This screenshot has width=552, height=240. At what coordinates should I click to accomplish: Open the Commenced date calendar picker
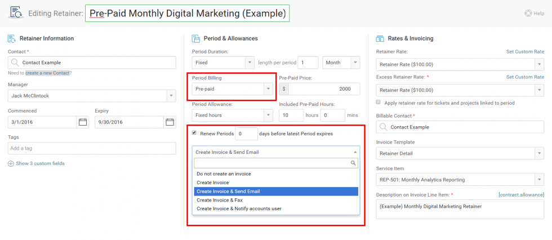tap(83, 122)
